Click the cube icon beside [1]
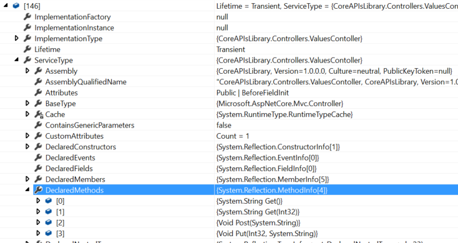 pos(49,211)
